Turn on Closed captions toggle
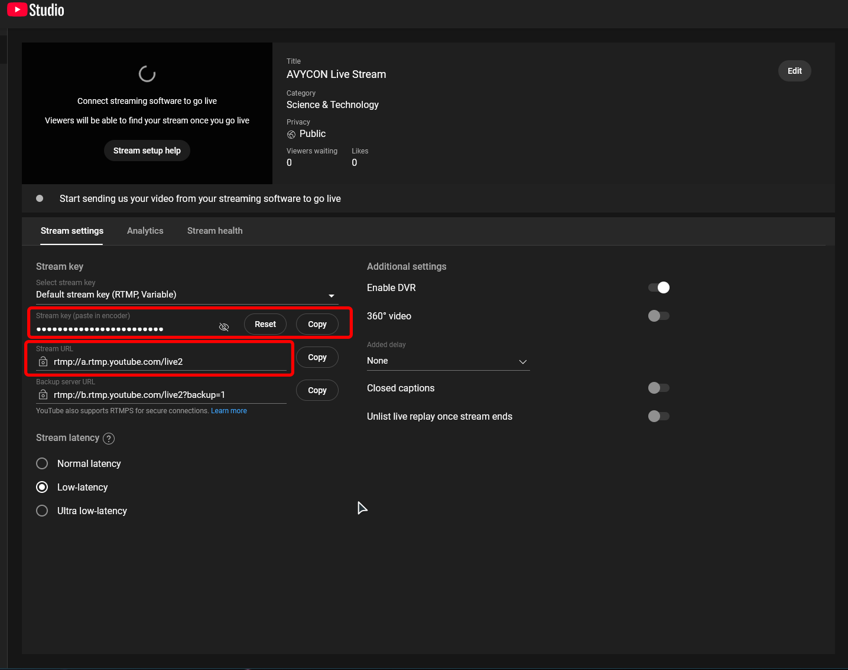The width and height of the screenshot is (848, 670). (659, 388)
